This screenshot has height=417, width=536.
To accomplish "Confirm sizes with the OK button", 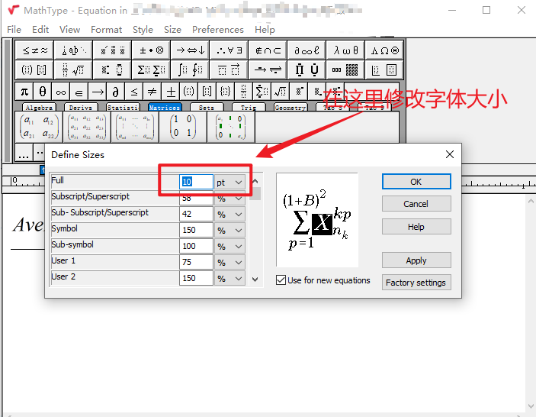I will click(416, 182).
